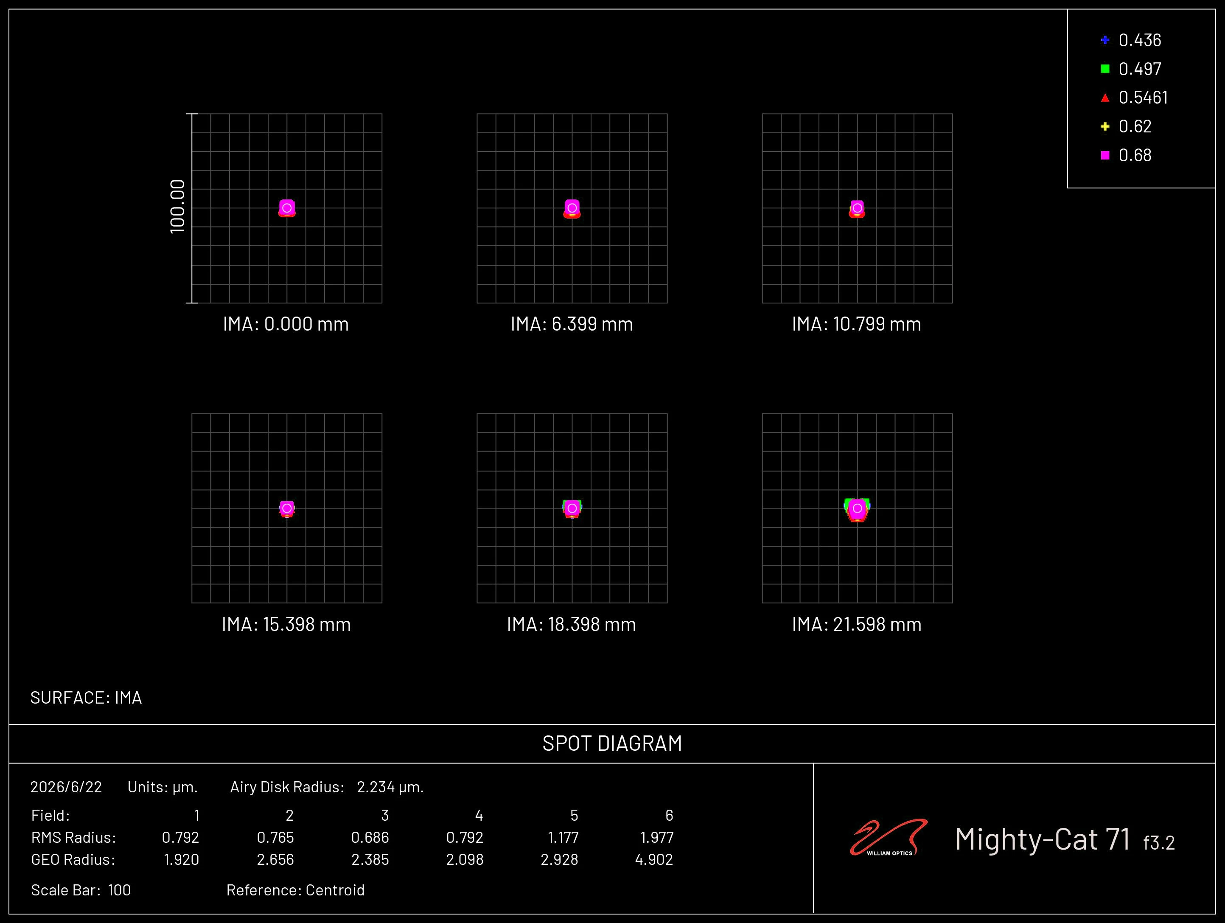The width and height of the screenshot is (1225, 923).
Task: Click the magenta 0.68 wavelength legend square
Action: pos(1105,155)
